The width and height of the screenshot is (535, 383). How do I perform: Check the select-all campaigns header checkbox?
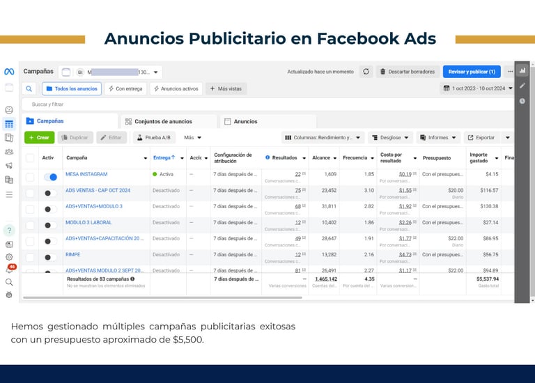pos(30,158)
